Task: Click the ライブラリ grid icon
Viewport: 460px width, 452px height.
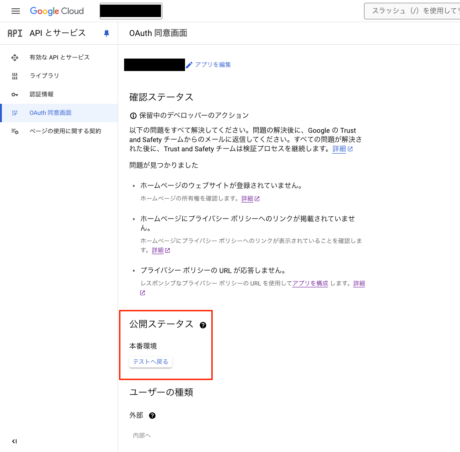Action: (15, 76)
